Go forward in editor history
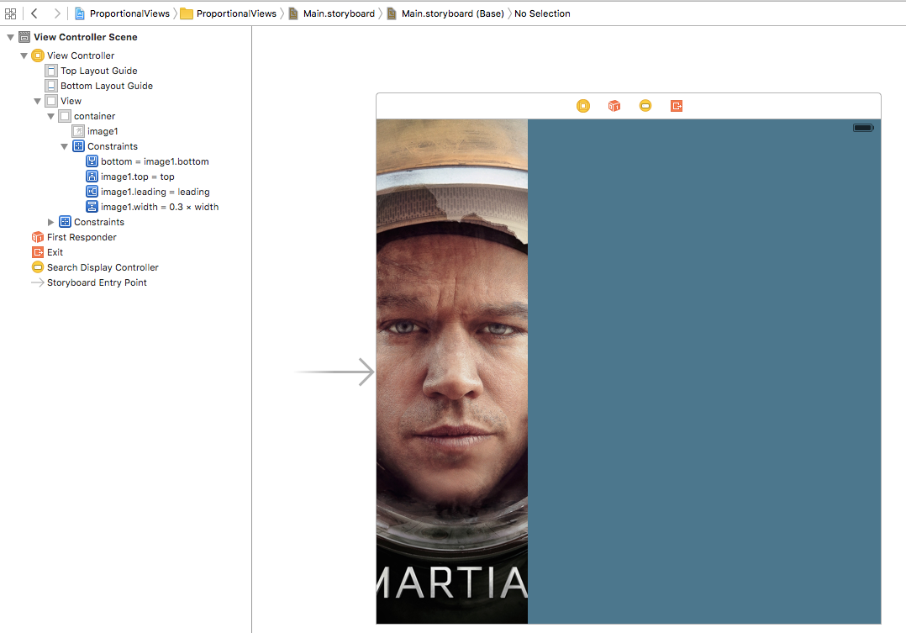 [56, 13]
